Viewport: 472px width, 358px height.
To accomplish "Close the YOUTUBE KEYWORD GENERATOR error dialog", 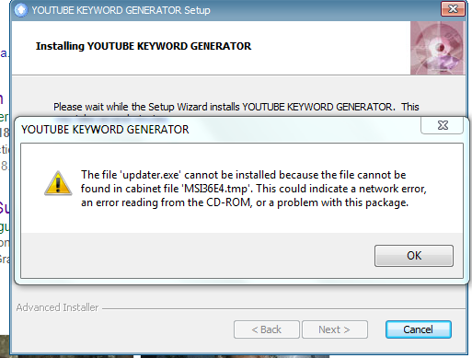I will 443,125.
